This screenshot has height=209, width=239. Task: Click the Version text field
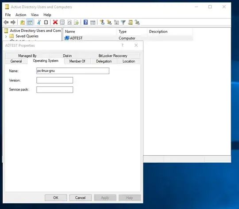(55, 80)
